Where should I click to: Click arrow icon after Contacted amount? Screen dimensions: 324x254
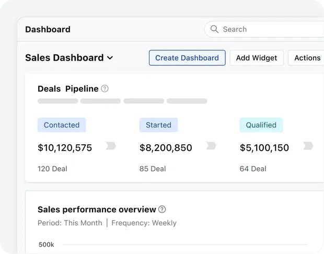click(x=111, y=146)
